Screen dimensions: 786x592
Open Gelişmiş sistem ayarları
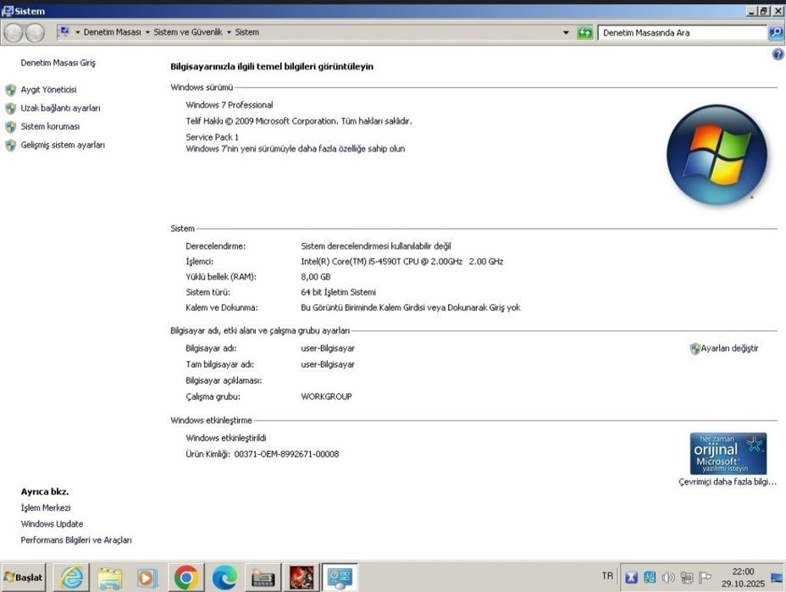63,146
